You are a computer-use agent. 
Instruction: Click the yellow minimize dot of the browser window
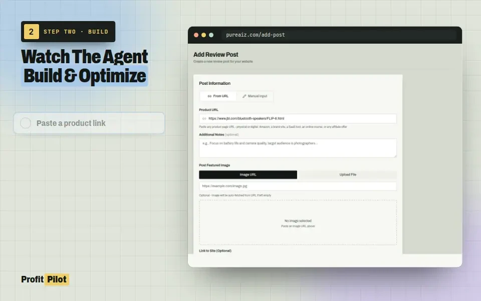[x=204, y=35]
